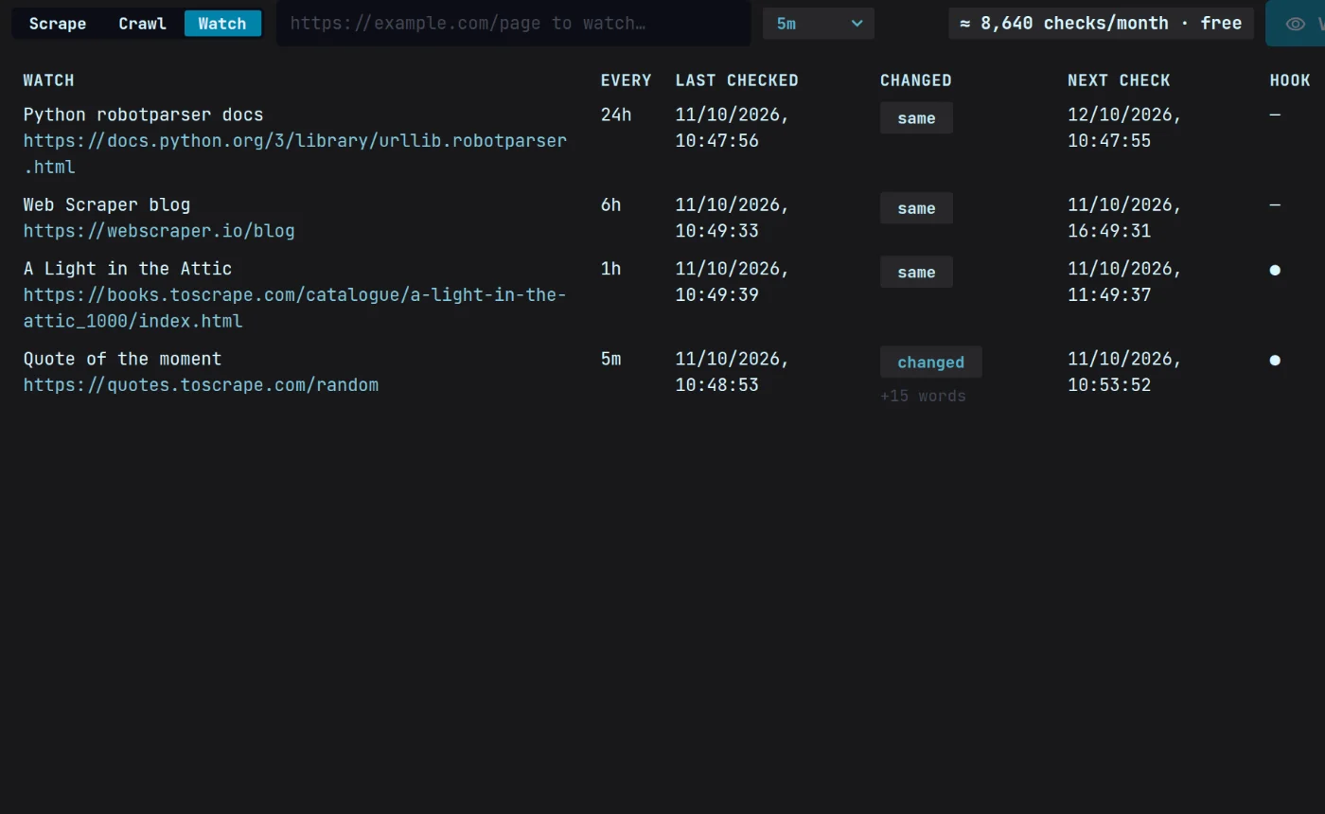1325x814 pixels.
Task: Open the quotes.toscrape.com/random link
Action: (x=201, y=385)
